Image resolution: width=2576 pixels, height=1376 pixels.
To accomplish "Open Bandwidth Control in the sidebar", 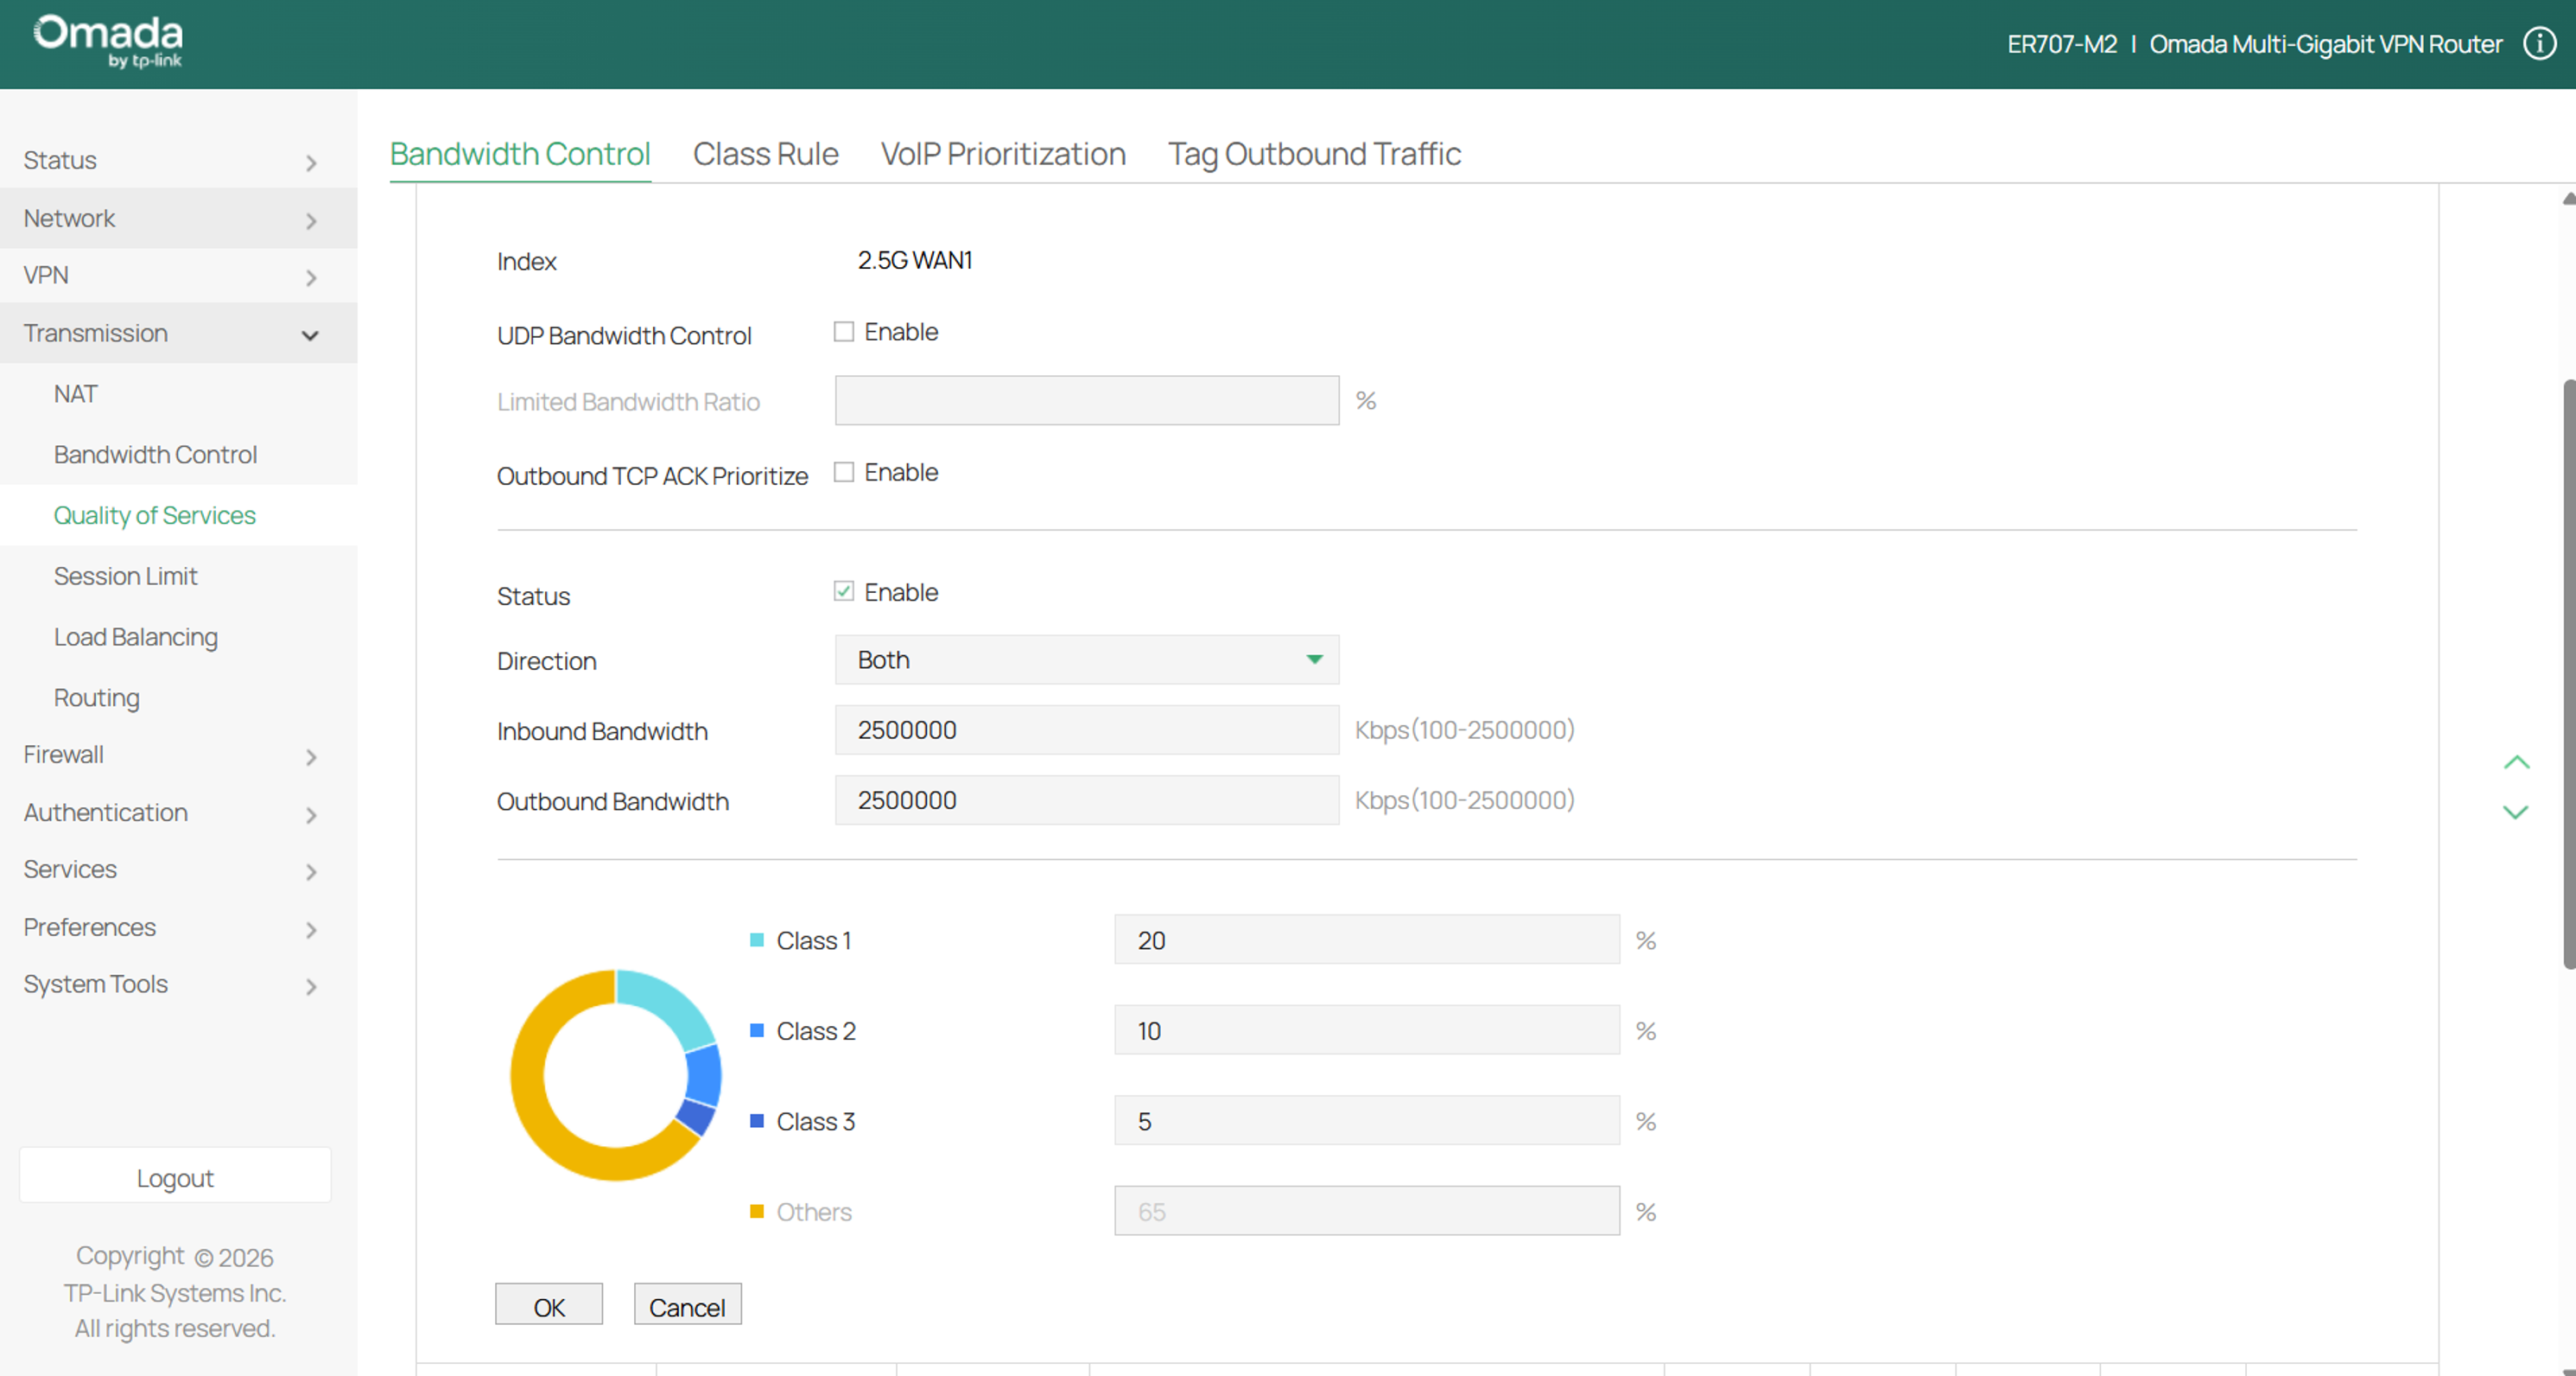I will click(x=156, y=455).
